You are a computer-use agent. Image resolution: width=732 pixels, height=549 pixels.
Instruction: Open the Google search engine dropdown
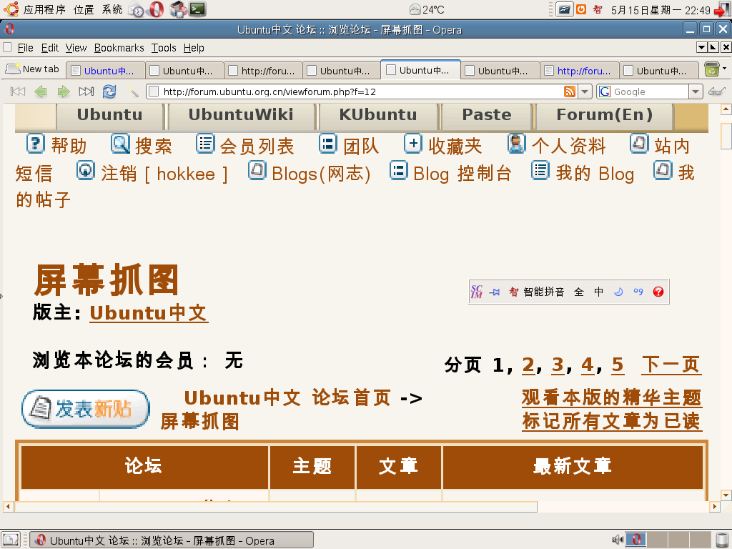pyautogui.click(x=696, y=91)
